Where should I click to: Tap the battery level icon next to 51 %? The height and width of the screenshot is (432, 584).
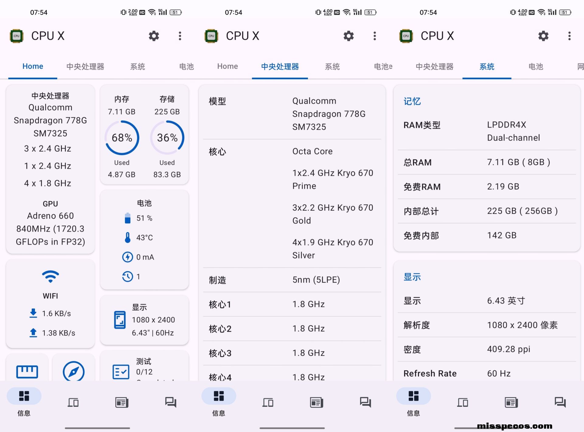pos(127,218)
